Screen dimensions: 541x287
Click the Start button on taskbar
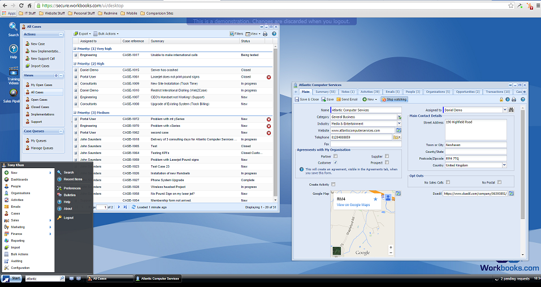tap(11, 279)
